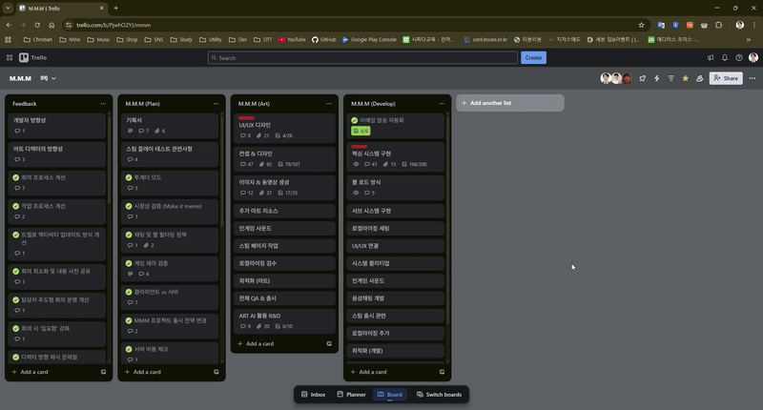This screenshot has width=763, height=410.
Task: Open green checklist badge on 이메일 발송 자동화
Action: tap(361, 131)
